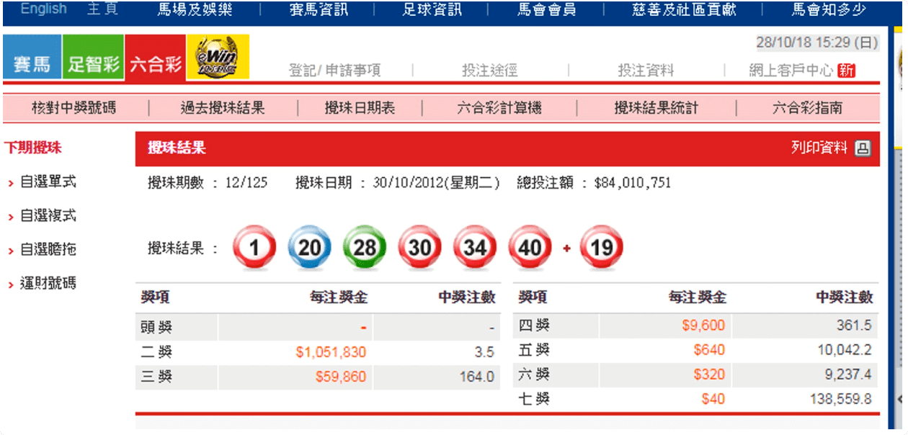Click the eWin logo icon
Image resolution: width=908 pixels, height=435 pixels.
tap(218, 57)
